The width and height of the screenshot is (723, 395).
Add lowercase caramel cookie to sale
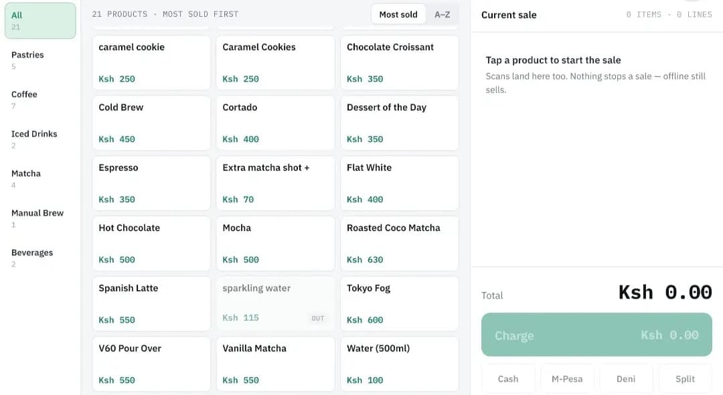[x=151, y=63]
